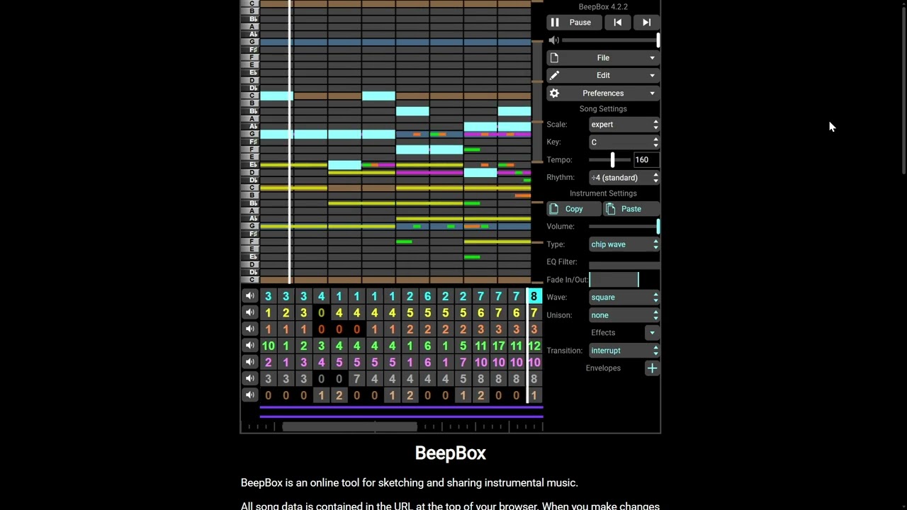Select pattern 4 in the cyan row
Viewport: 907px width, 510px height.
pyautogui.click(x=321, y=296)
